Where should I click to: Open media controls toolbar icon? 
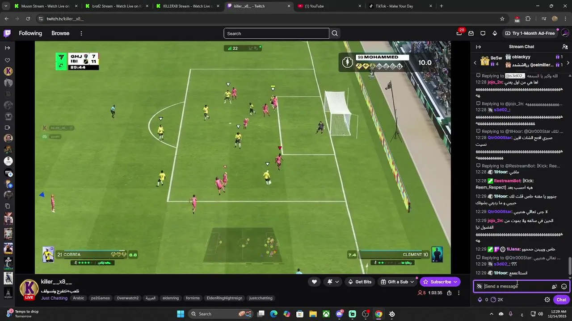coord(544,19)
